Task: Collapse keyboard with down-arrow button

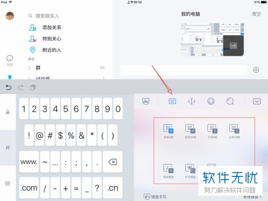Action: [257, 101]
